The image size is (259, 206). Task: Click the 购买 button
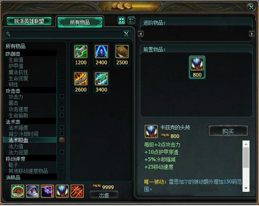[228, 131]
